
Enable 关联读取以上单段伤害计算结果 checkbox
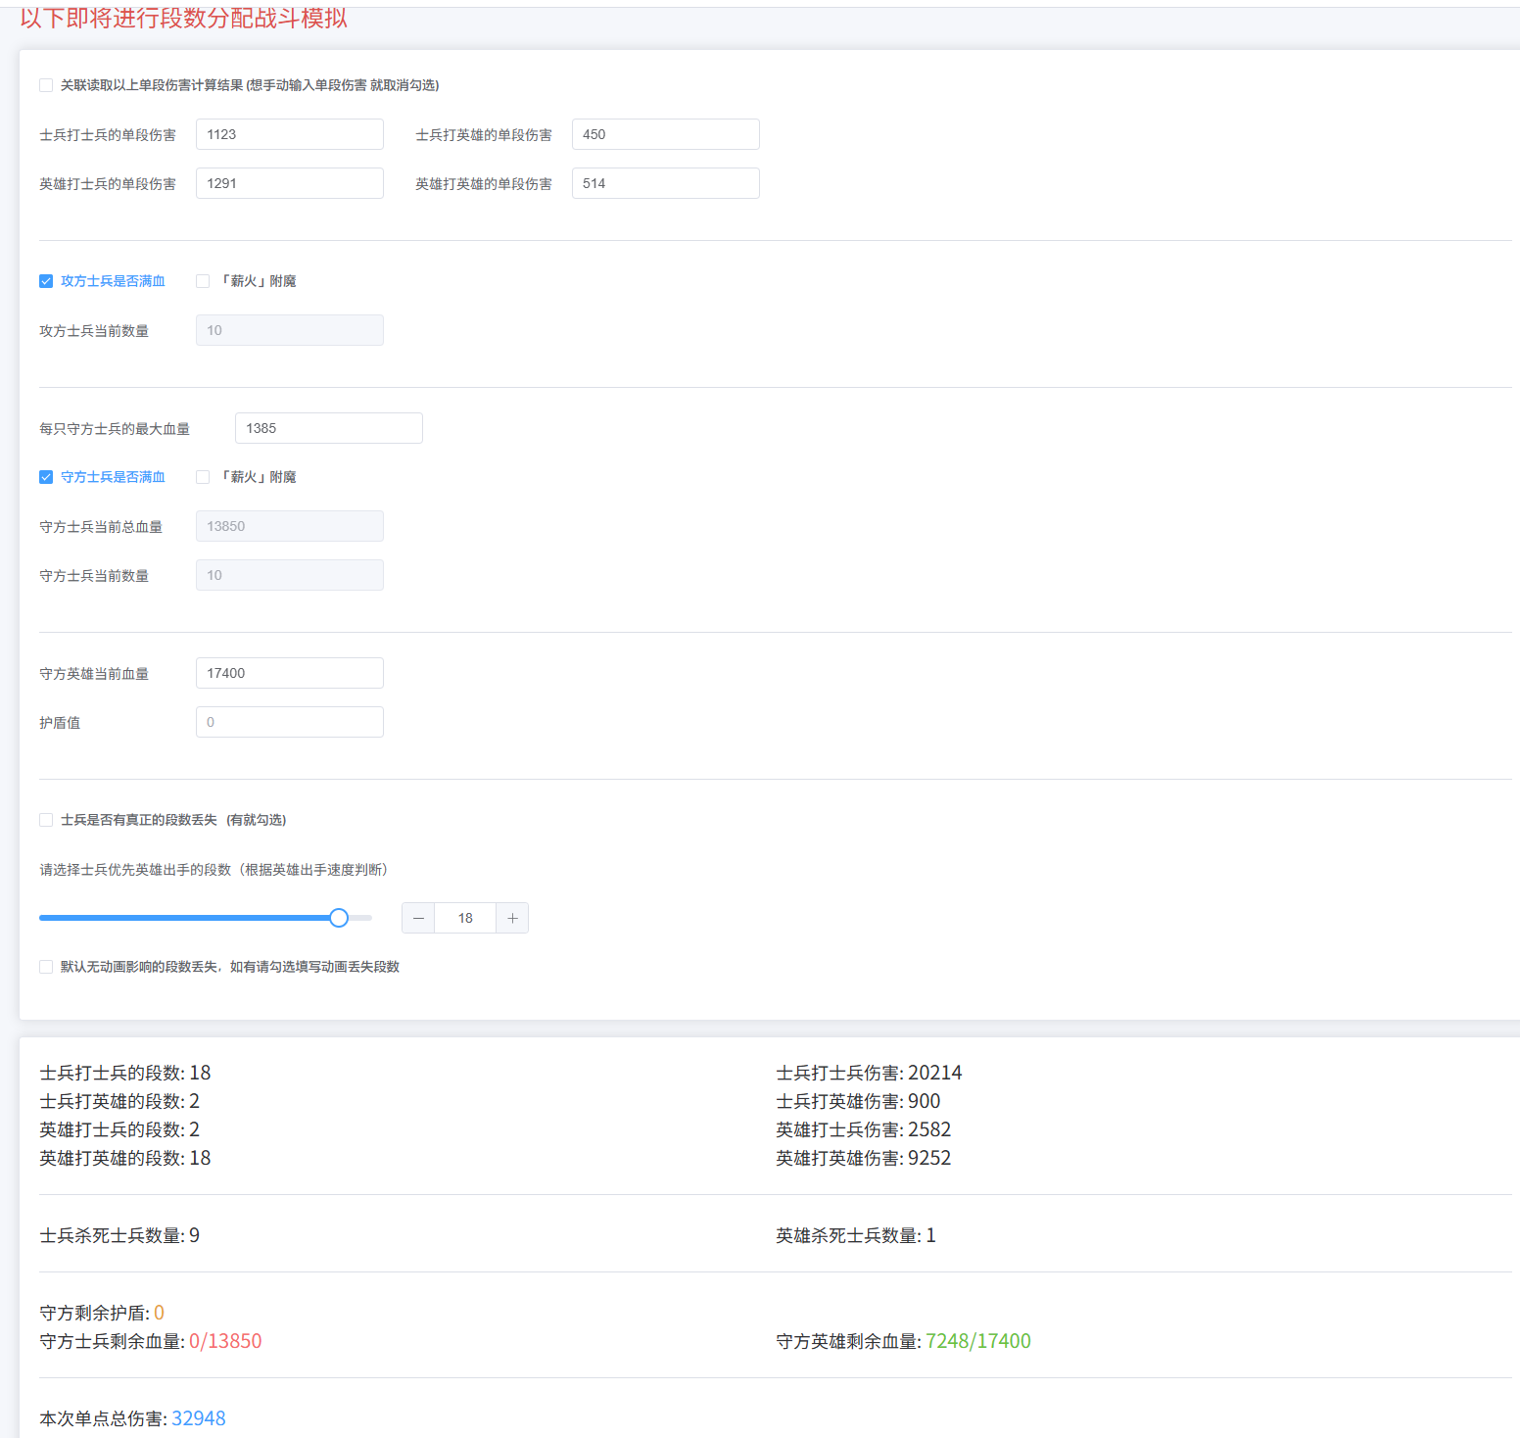(x=46, y=85)
